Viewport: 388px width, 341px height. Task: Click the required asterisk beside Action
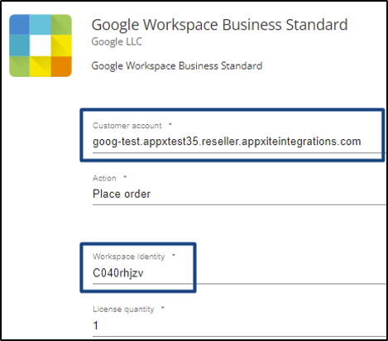tap(125, 177)
